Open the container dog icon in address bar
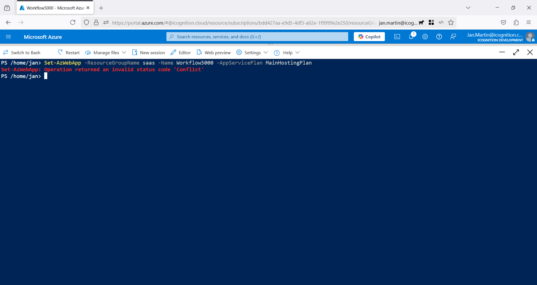The height and width of the screenshot is (285, 537). (421, 23)
